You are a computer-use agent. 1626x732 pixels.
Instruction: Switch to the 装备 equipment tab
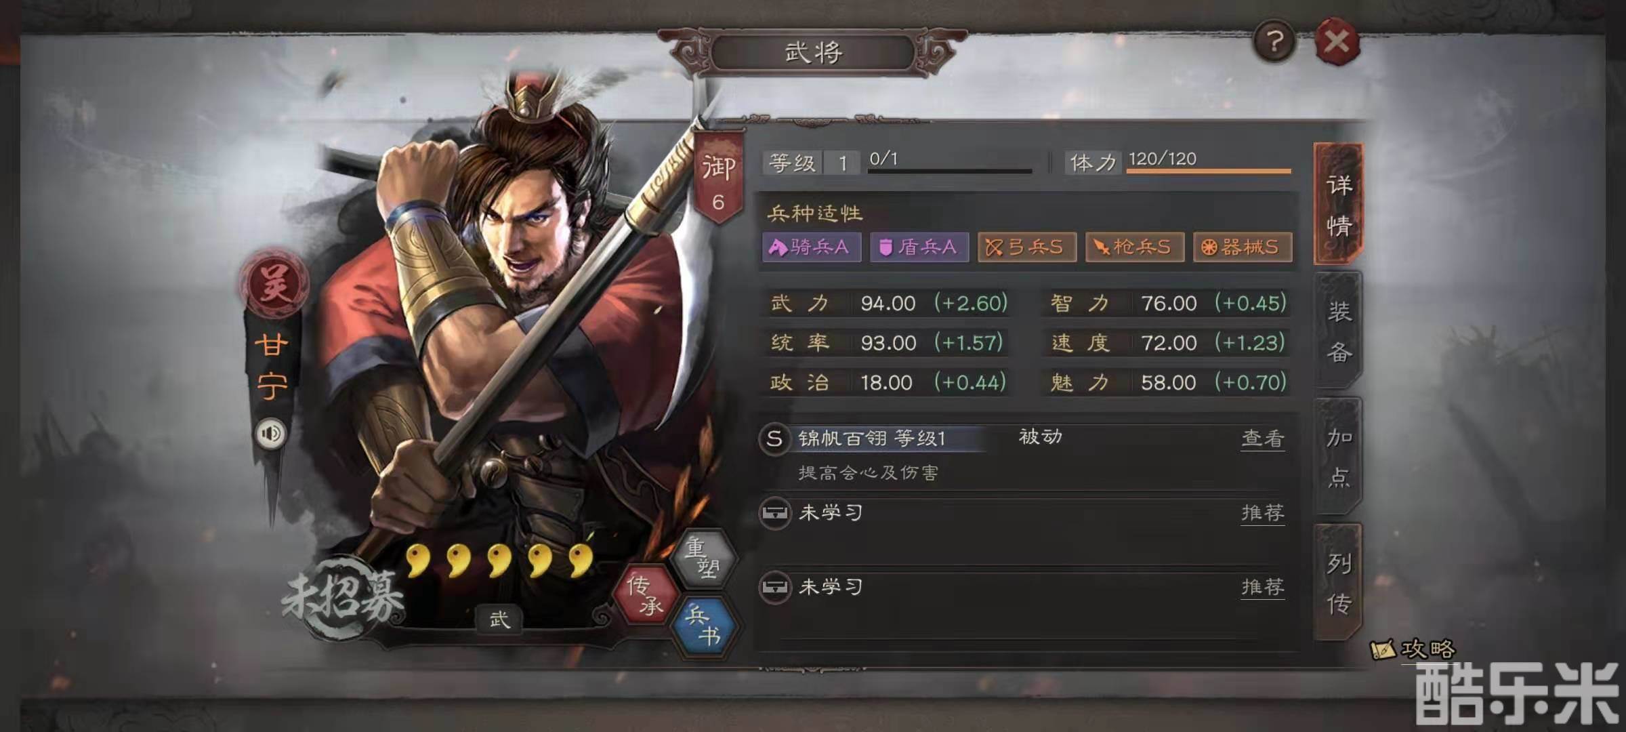click(x=1339, y=331)
